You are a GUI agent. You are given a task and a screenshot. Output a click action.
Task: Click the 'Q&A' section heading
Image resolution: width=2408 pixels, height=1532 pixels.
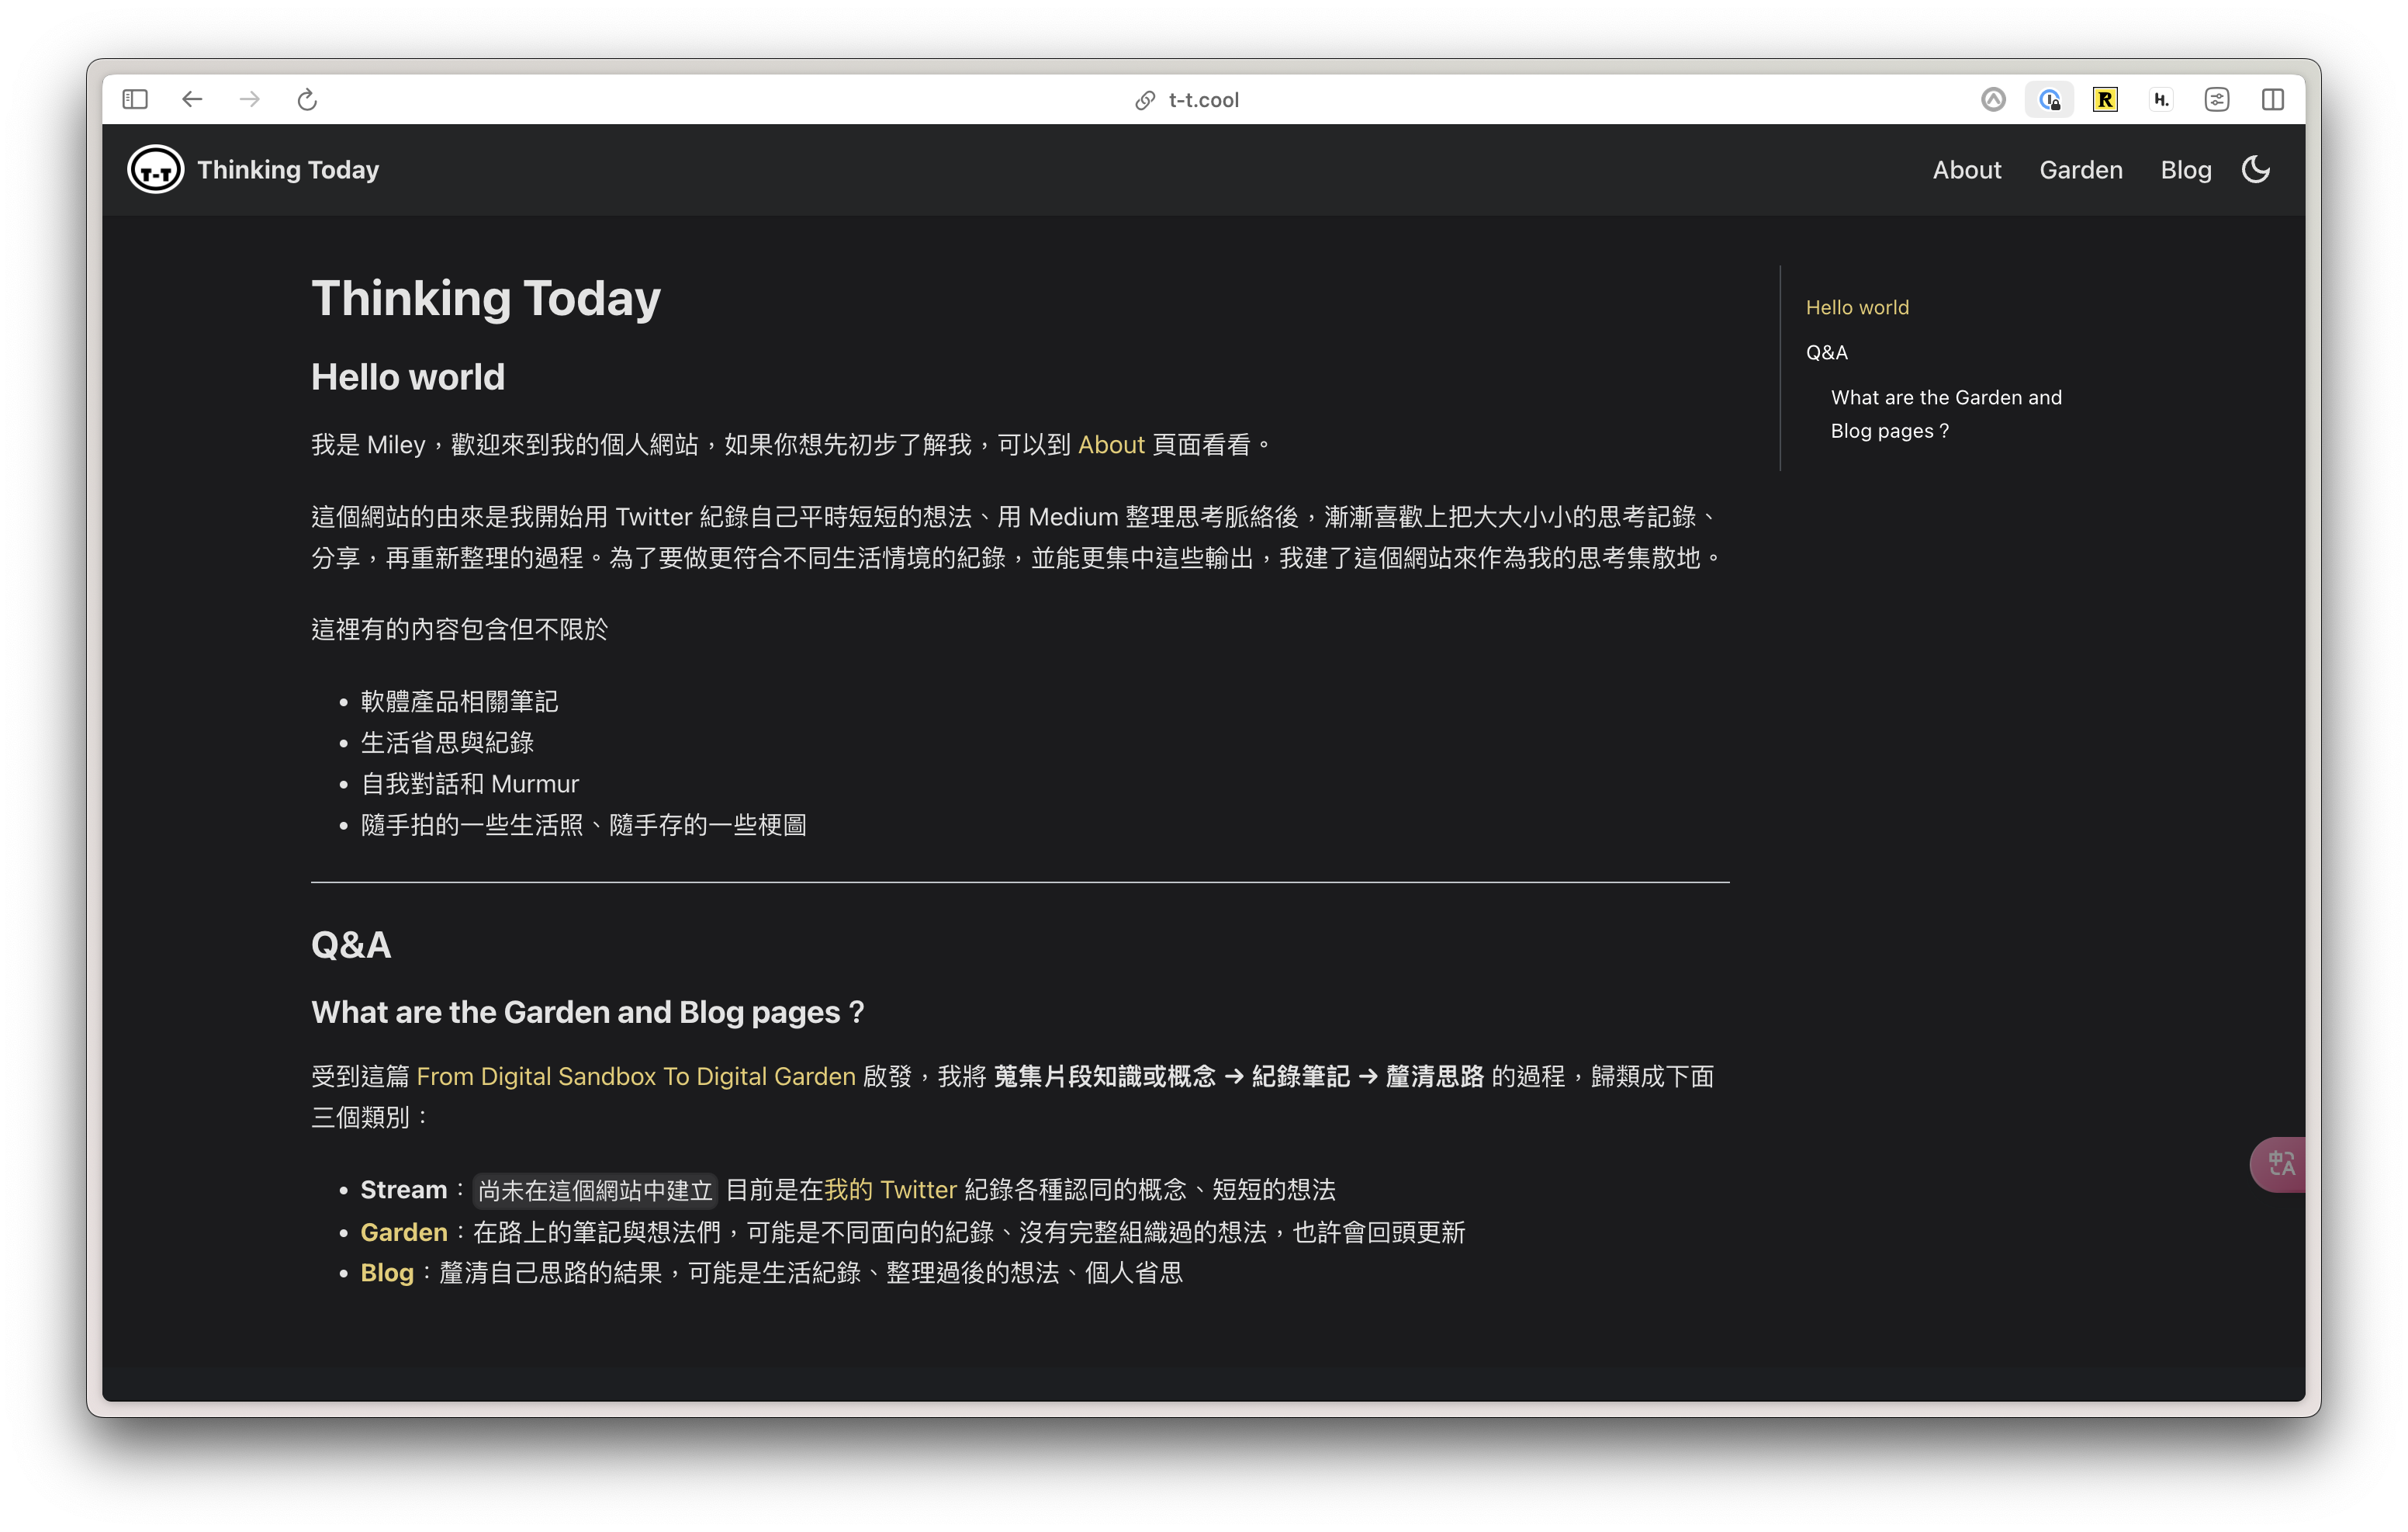coord(351,945)
